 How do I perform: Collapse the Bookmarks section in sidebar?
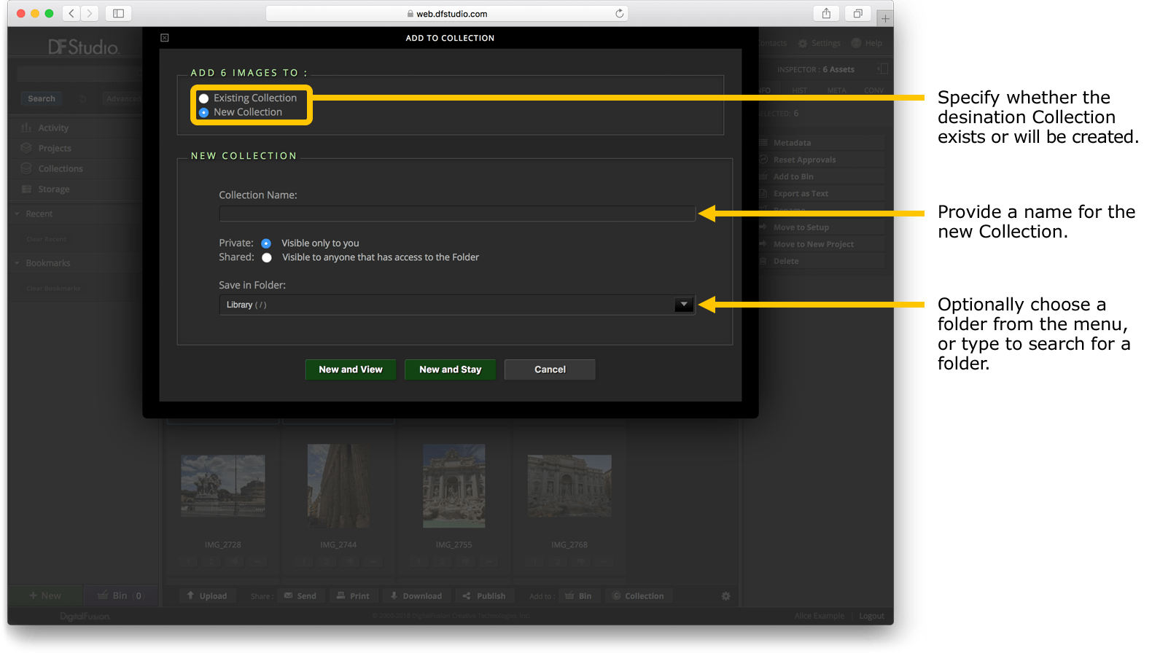coord(17,263)
